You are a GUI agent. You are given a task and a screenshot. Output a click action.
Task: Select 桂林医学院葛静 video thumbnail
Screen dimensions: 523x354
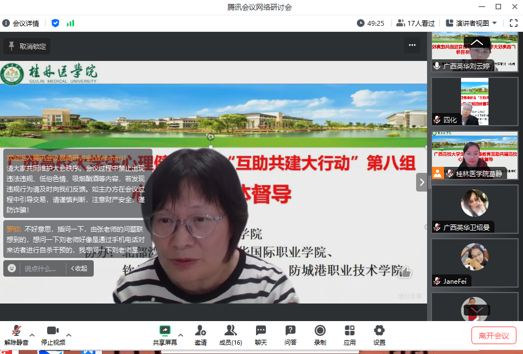tap(475, 155)
